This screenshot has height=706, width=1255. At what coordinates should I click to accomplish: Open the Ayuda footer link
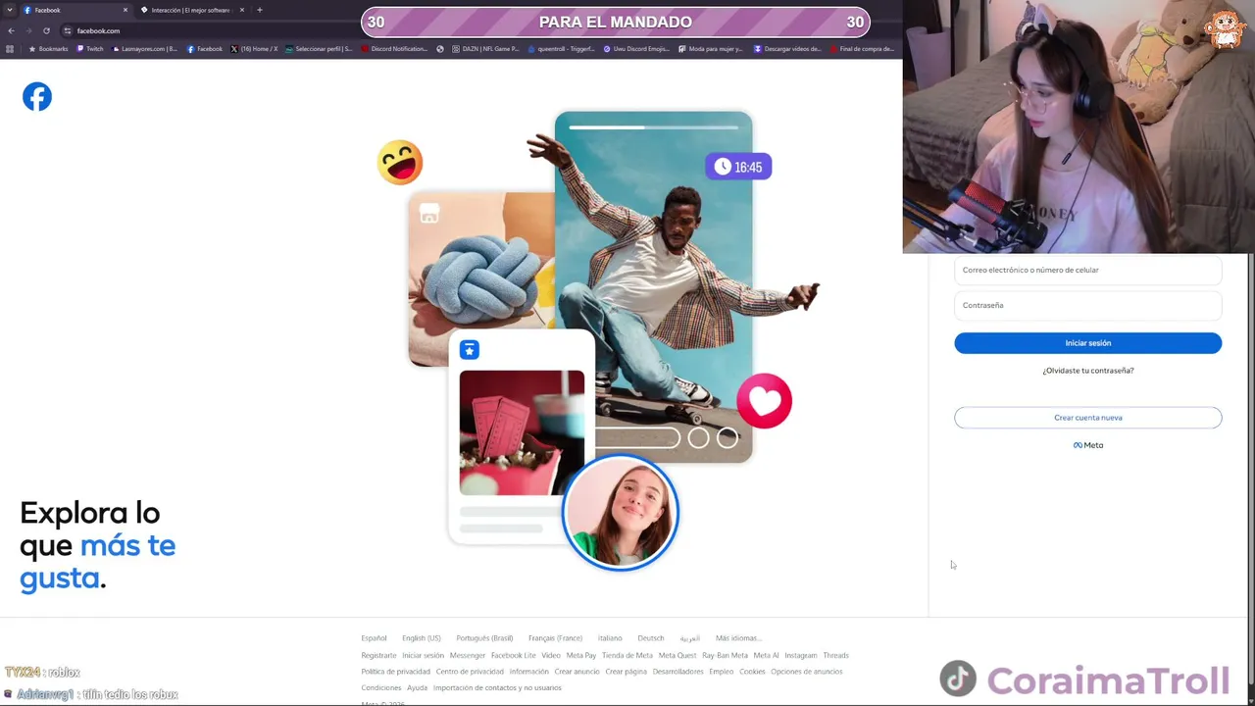coord(418,687)
